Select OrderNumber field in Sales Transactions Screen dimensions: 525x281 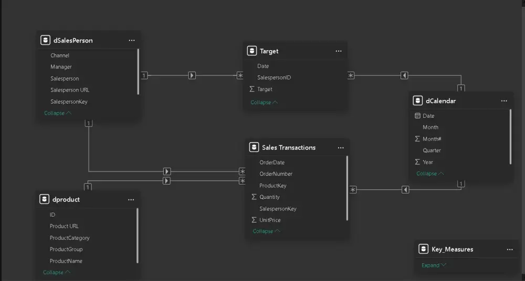pyautogui.click(x=276, y=174)
